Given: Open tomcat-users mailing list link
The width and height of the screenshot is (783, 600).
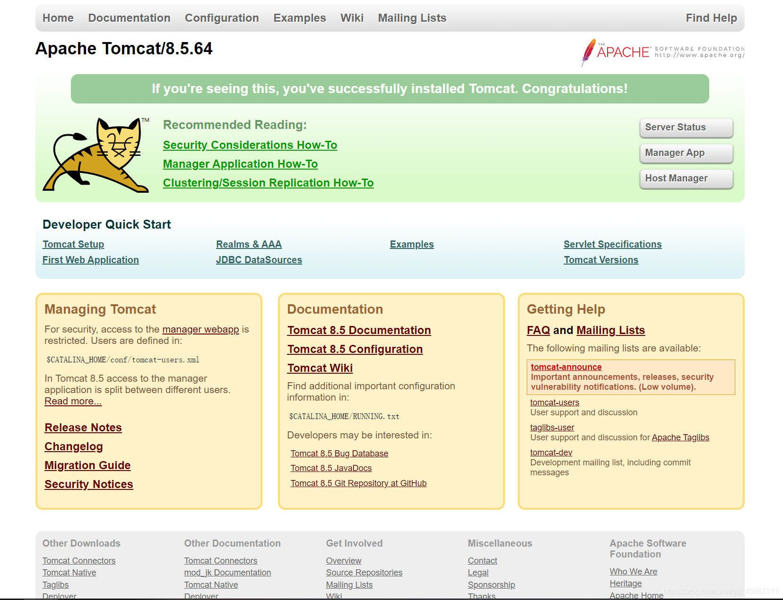Looking at the screenshot, I should coord(555,403).
